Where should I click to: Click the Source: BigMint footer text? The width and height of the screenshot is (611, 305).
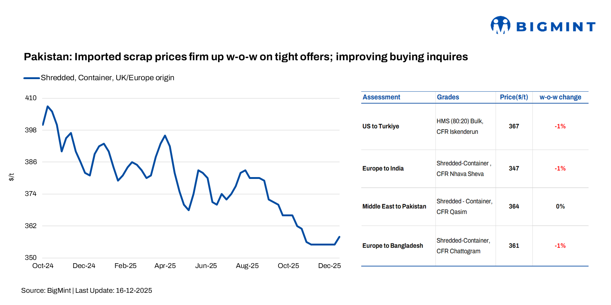[86, 291]
